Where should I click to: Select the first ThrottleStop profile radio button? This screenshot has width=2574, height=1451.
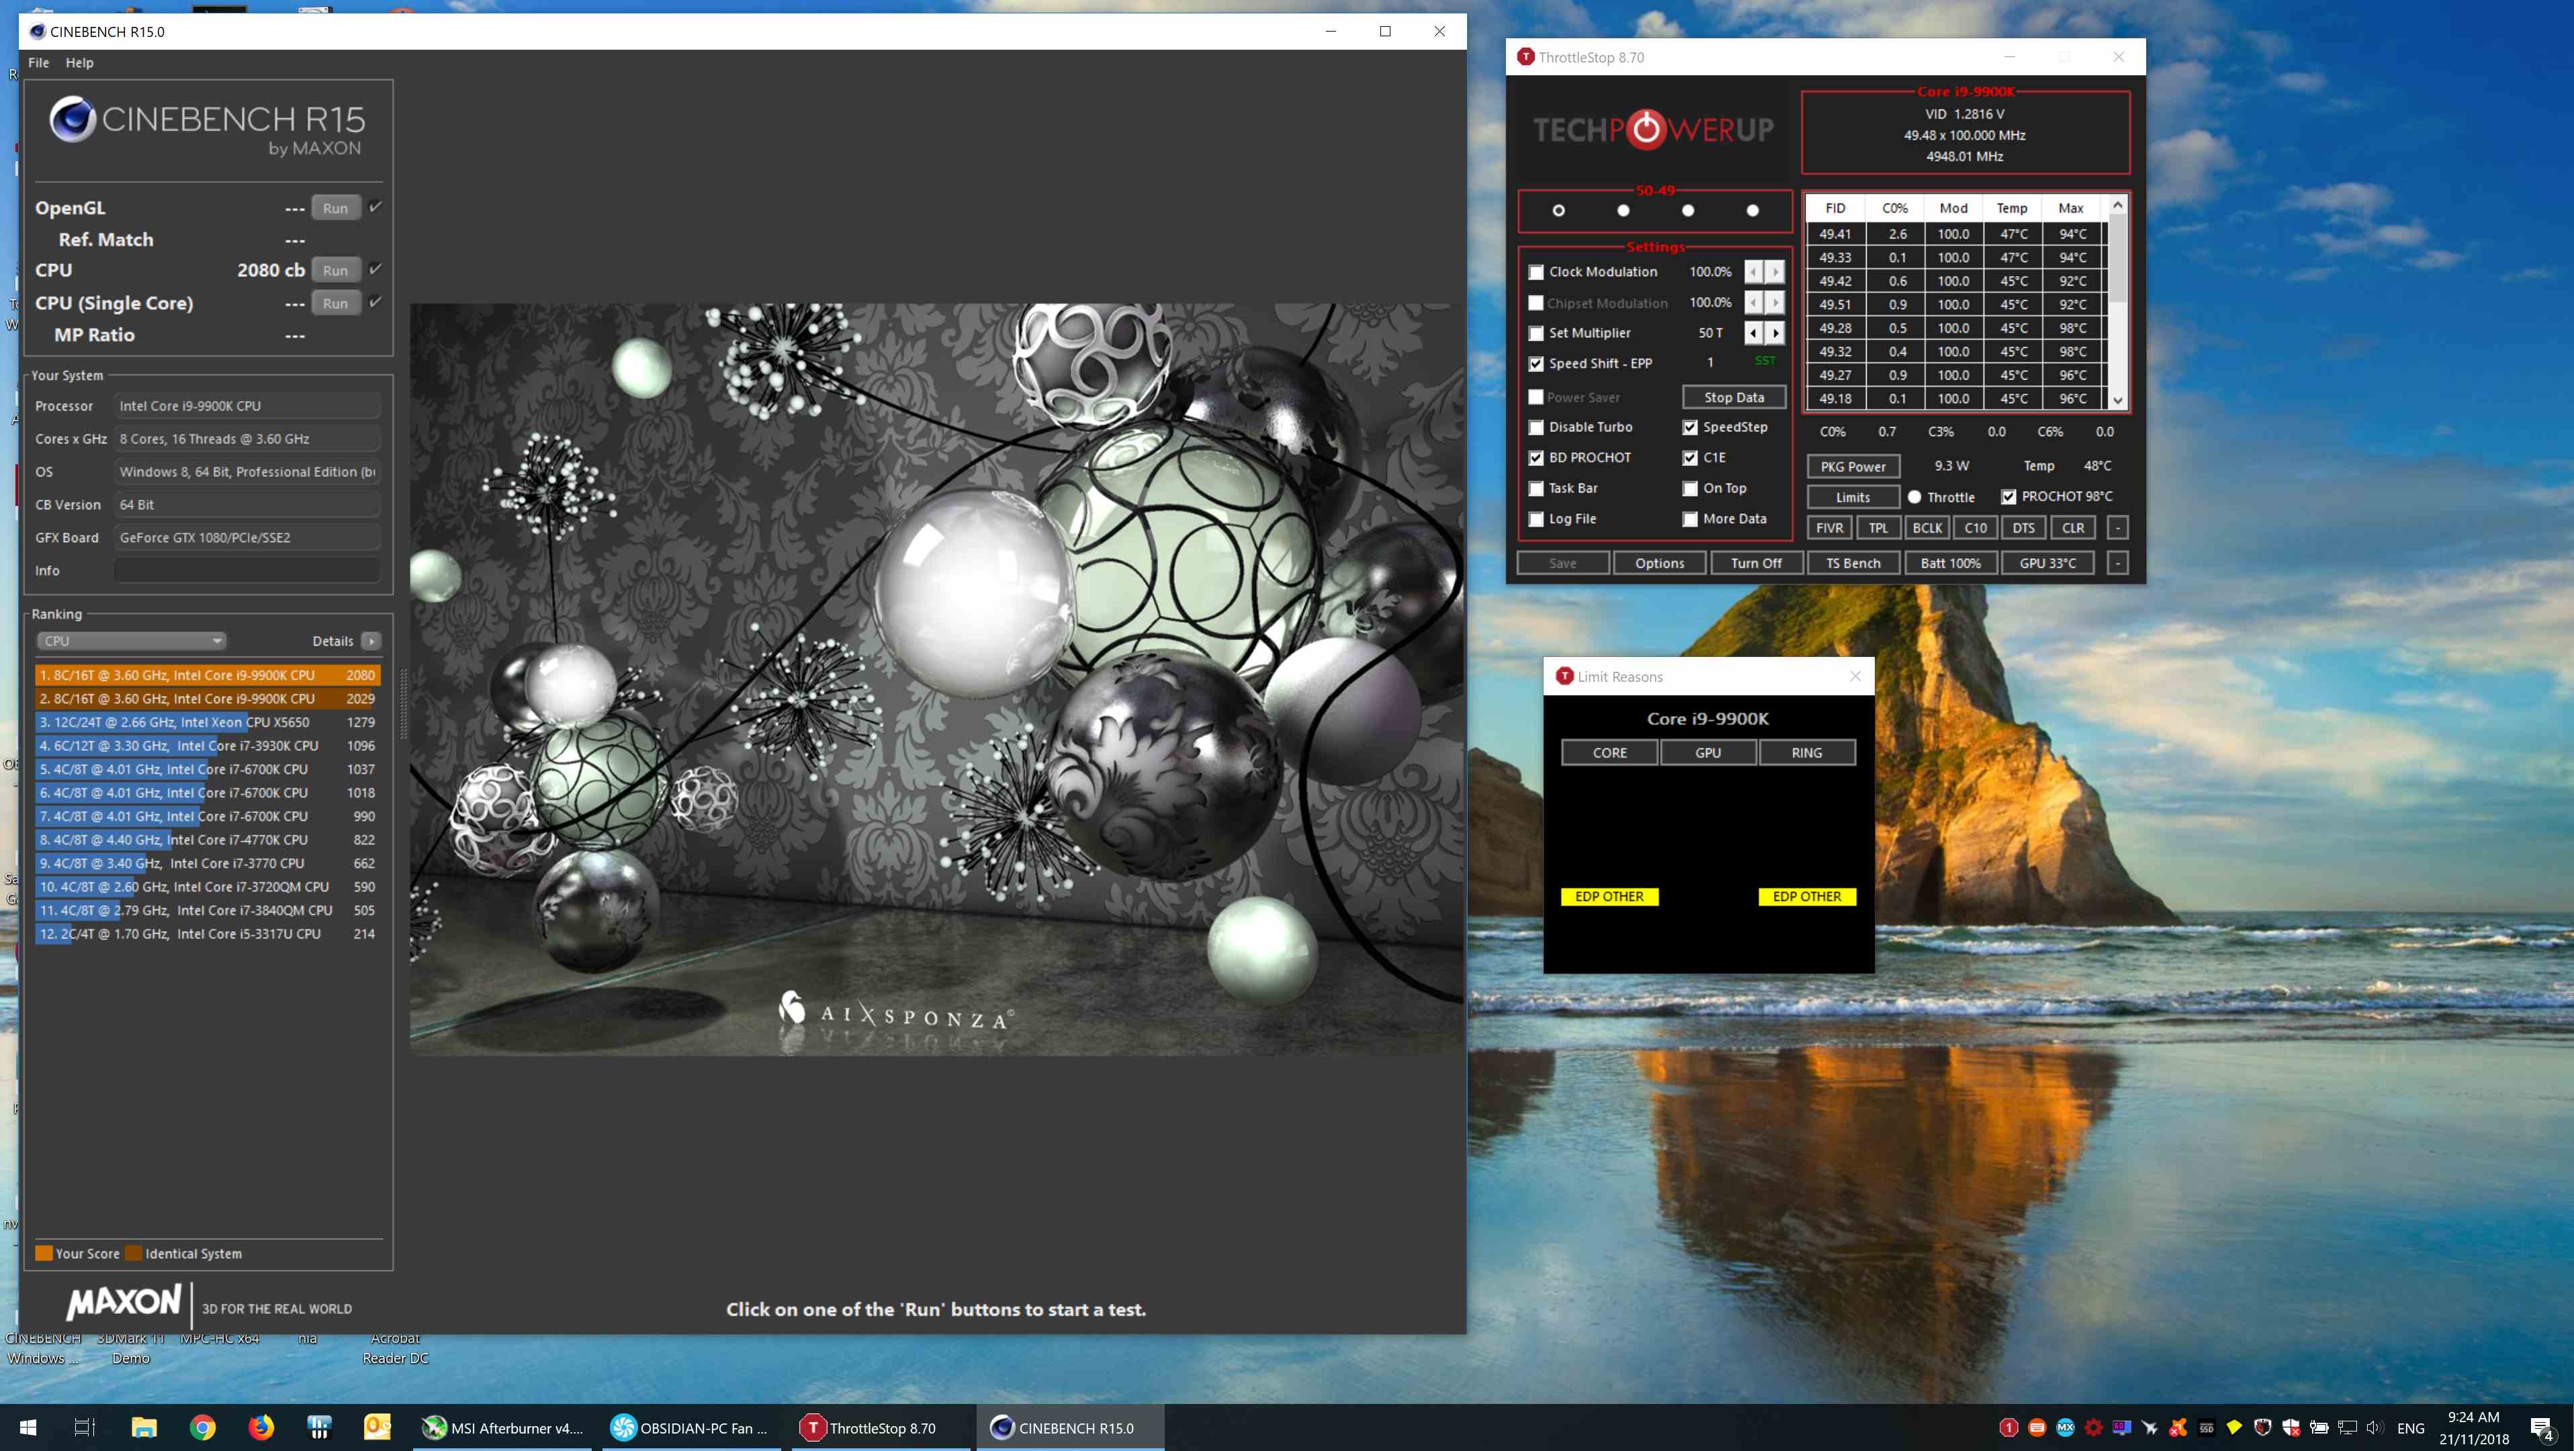(1558, 211)
